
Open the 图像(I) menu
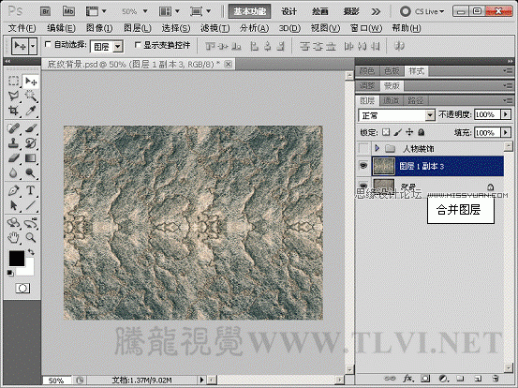click(x=99, y=28)
